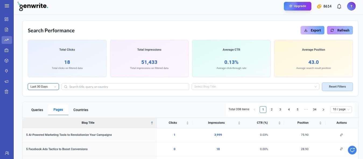Screen dimensions: 363x159
Task: Open the cube icon in sidebar
Action: 7,61
